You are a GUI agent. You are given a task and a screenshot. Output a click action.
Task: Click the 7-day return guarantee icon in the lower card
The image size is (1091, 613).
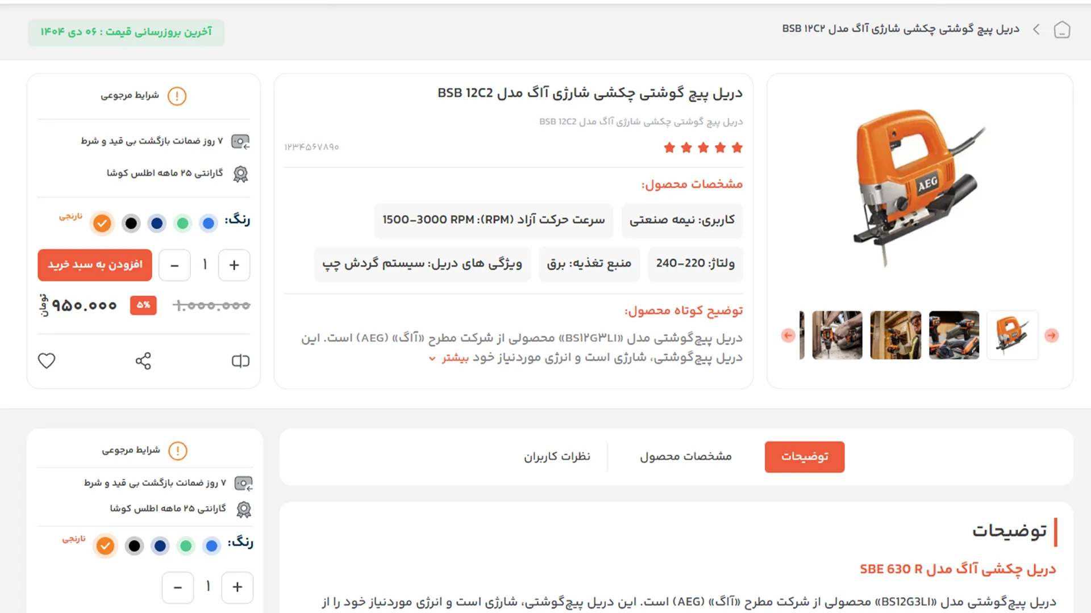[244, 483]
